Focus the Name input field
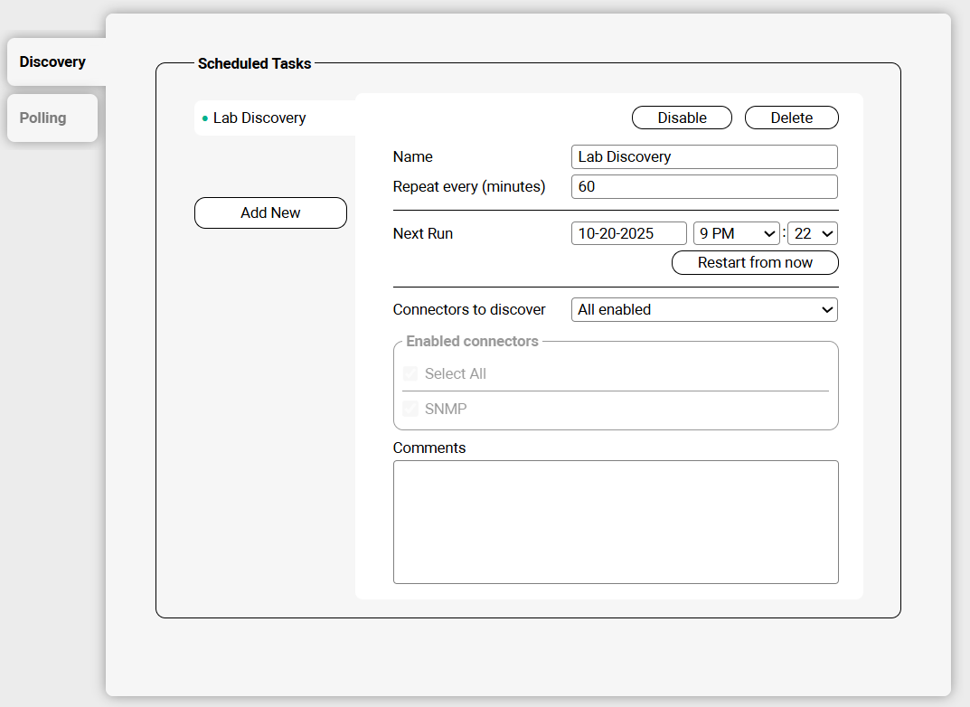This screenshot has height=707, width=970. [x=704, y=157]
